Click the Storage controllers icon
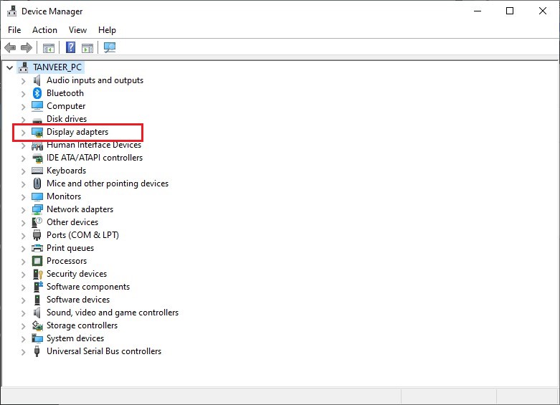Screen dimensions: 560x405 37,325
